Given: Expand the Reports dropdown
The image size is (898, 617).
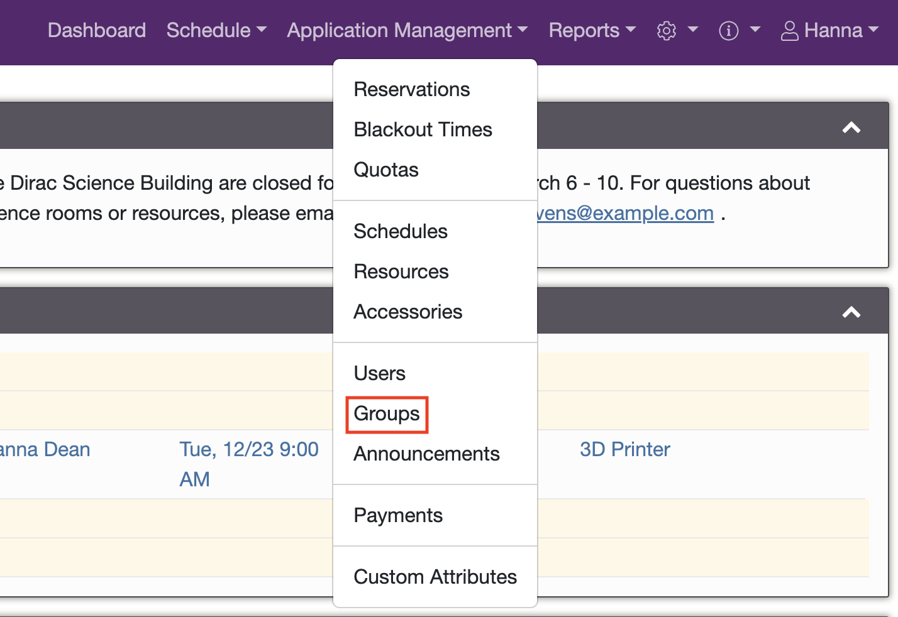Looking at the screenshot, I should (591, 30).
